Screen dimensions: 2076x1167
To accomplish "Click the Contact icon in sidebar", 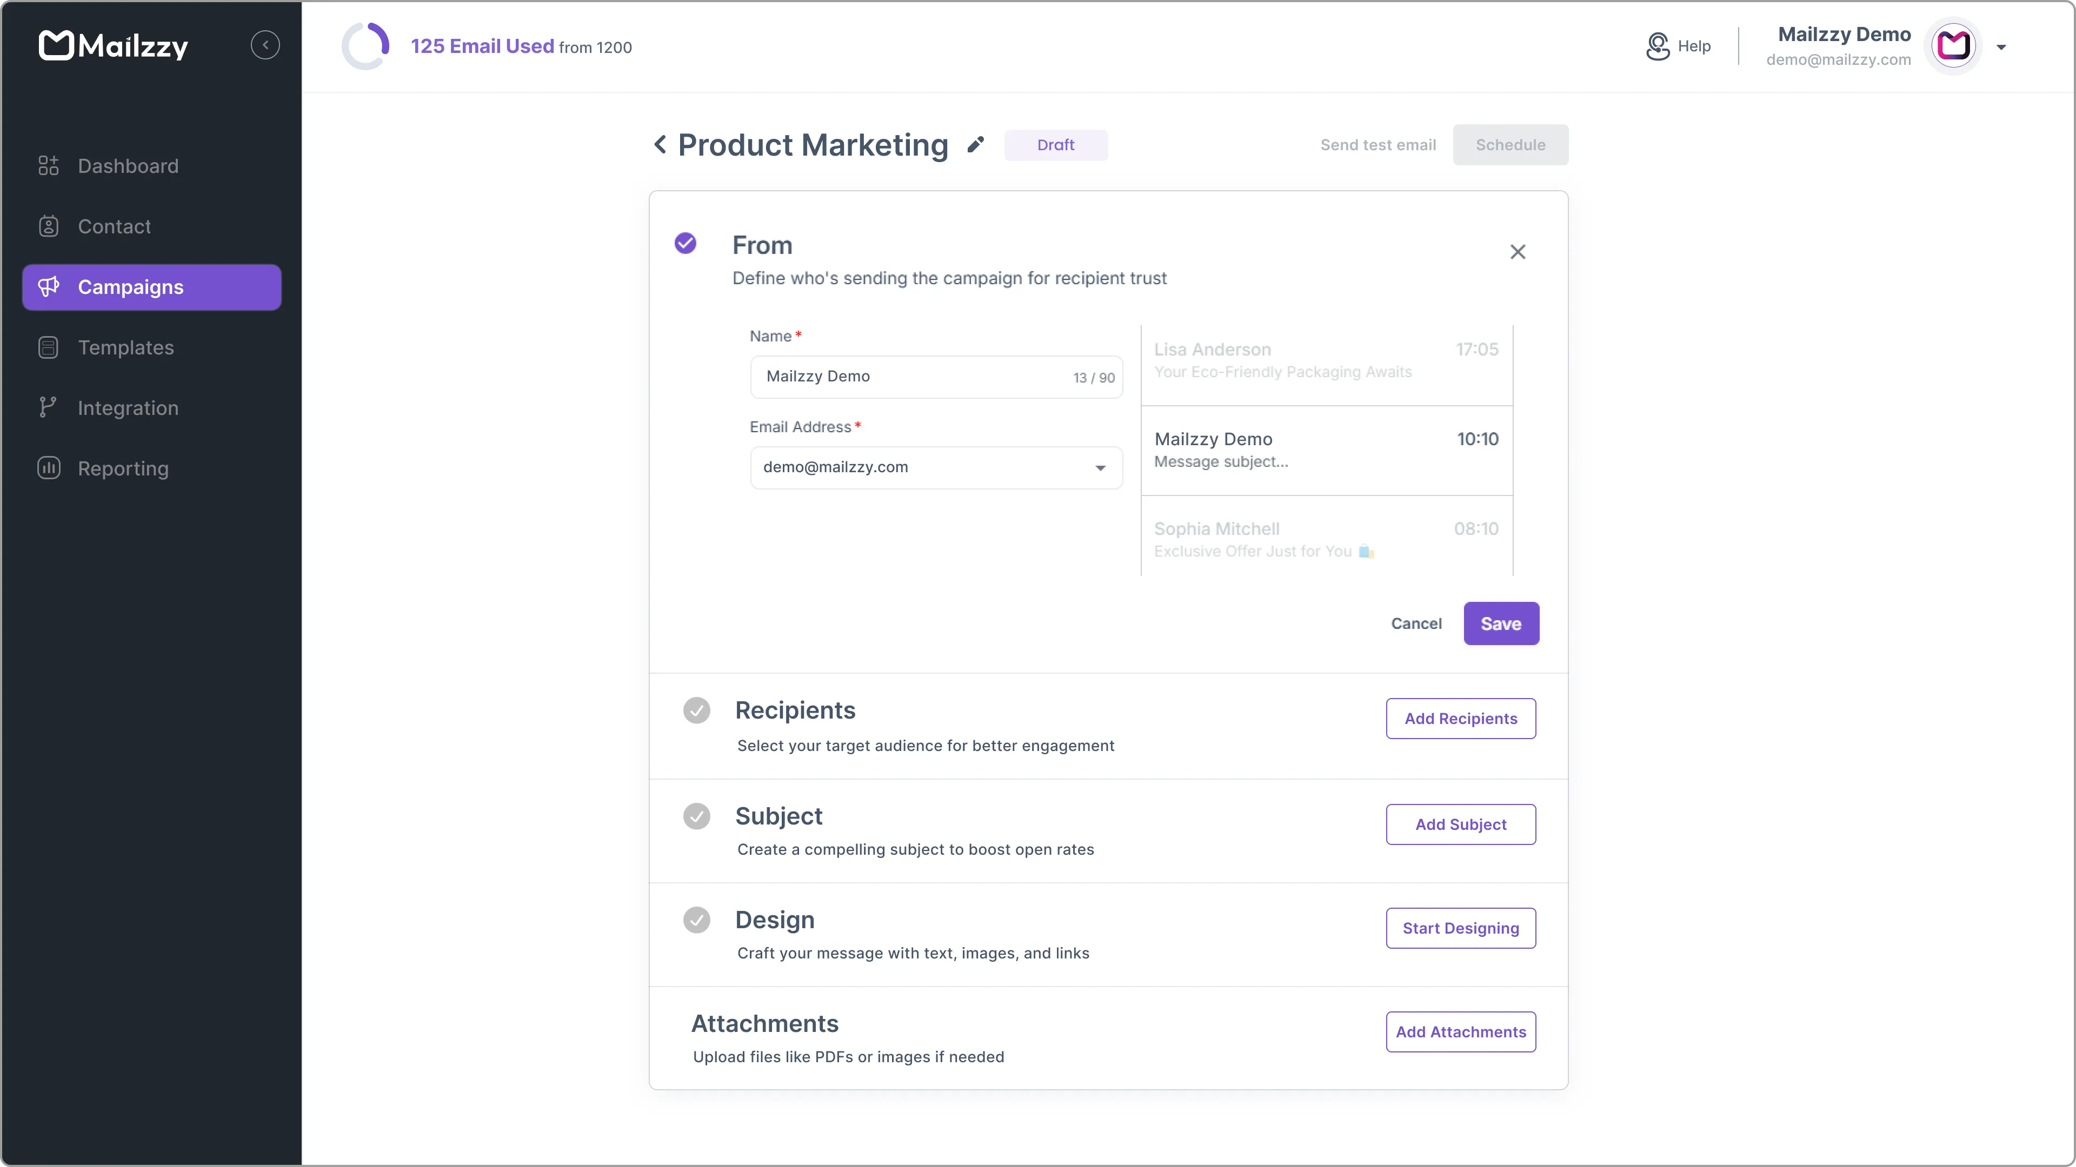I will pos(48,226).
